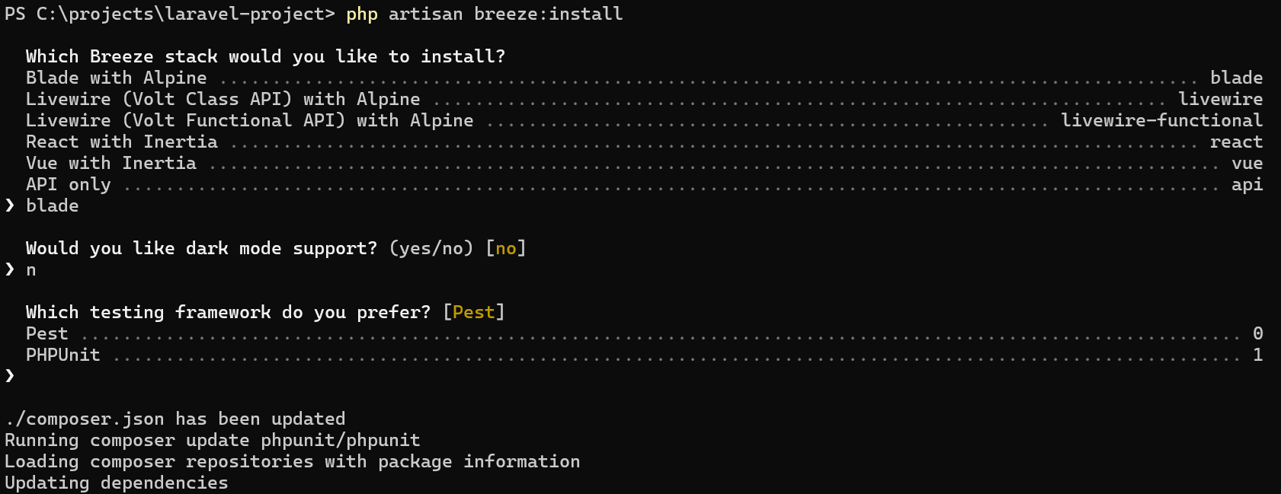Click the "phpunit/phpunit" package name
1281x494 pixels.
(340, 440)
